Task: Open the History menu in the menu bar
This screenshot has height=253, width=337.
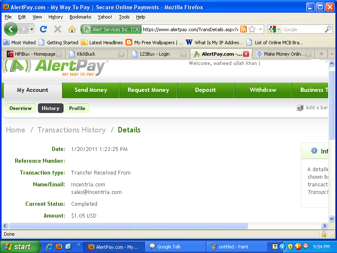Action: coord(56,17)
